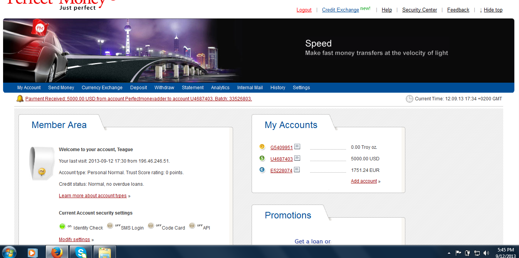The width and height of the screenshot is (519, 258).
Task: Open the Currency Exchange menu item
Action: click(102, 88)
